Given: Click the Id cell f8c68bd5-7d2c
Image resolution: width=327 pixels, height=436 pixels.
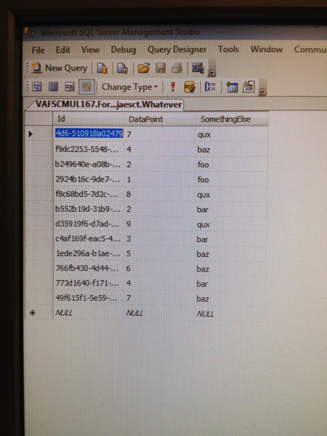Looking at the screenshot, I should 88,194.
